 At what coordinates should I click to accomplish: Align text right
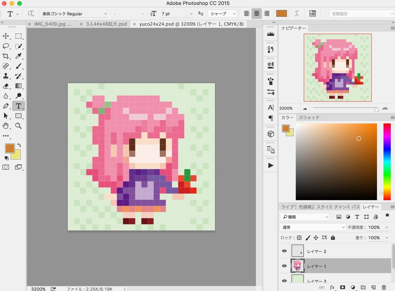[x=267, y=14]
